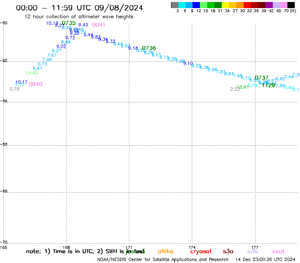
Task: Select the wave height value 10.19
Action: (52, 23)
